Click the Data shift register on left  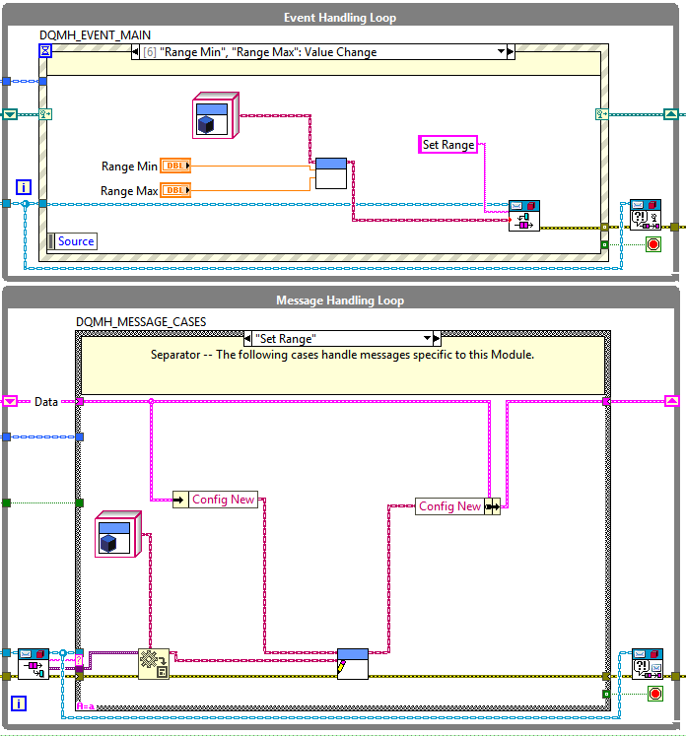[x=10, y=401]
